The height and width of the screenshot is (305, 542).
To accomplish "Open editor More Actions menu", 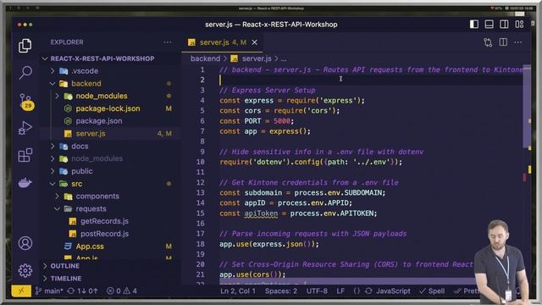I will click(518, 42).
